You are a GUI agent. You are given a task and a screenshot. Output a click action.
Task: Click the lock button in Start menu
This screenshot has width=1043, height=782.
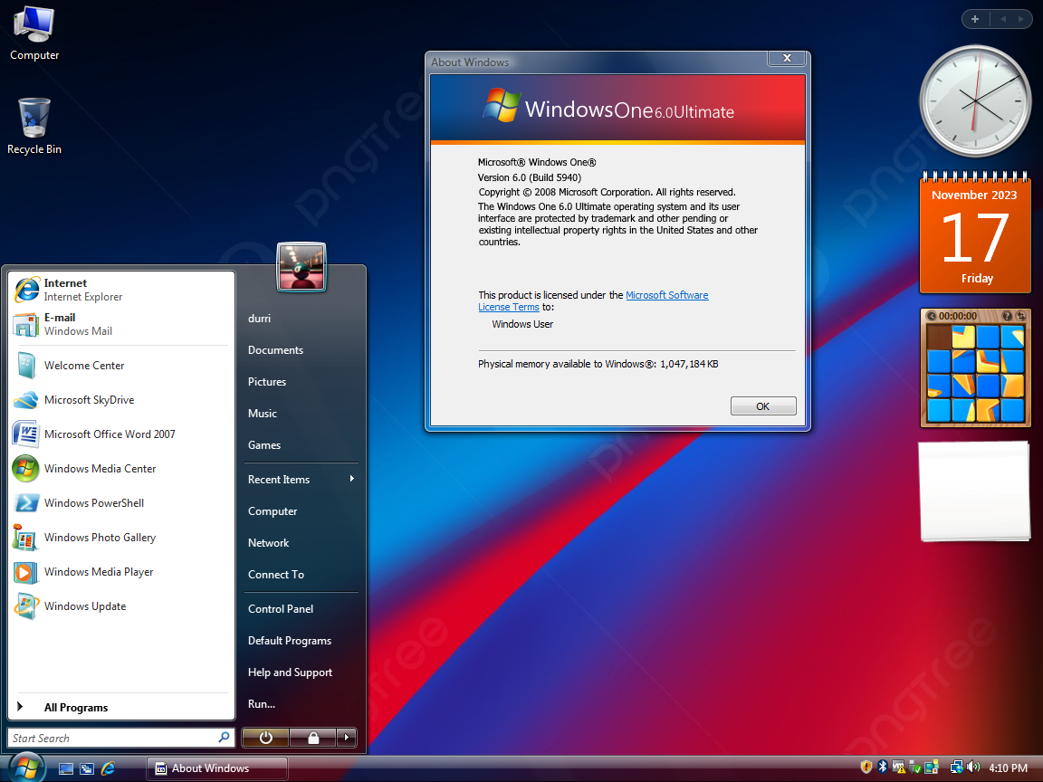[x=312, y=738]
